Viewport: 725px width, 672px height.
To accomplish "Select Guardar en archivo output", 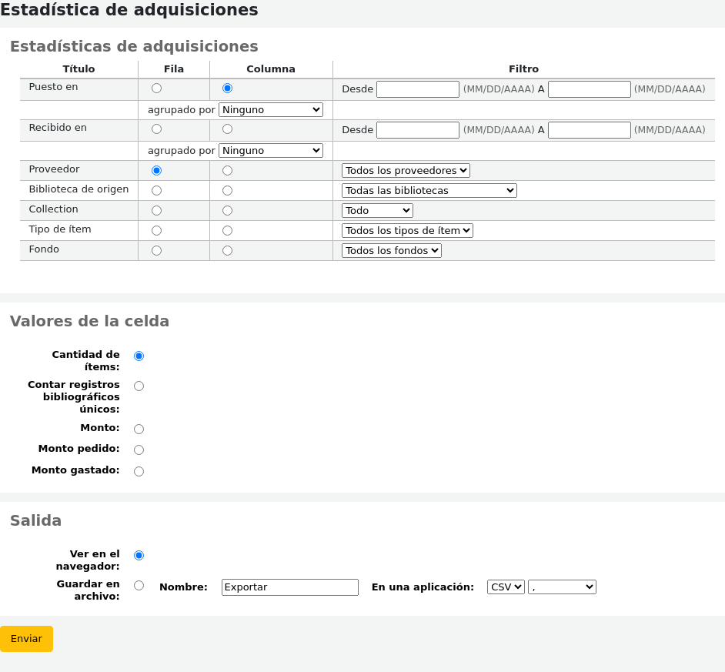I will pyautogui.click(x=139, y=586).
